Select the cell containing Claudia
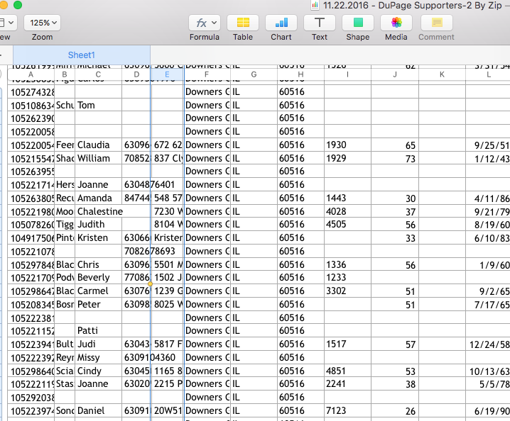510x421 pixels. point(98,145)
